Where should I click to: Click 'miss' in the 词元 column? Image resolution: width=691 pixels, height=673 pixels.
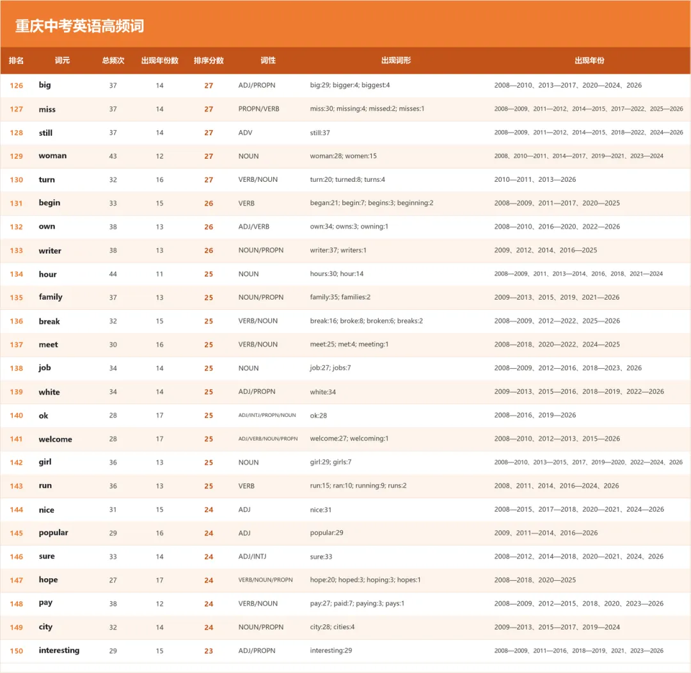(x=47, y=109)
